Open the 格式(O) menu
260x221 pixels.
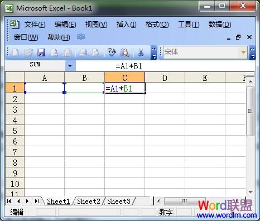tap(157, 25)
